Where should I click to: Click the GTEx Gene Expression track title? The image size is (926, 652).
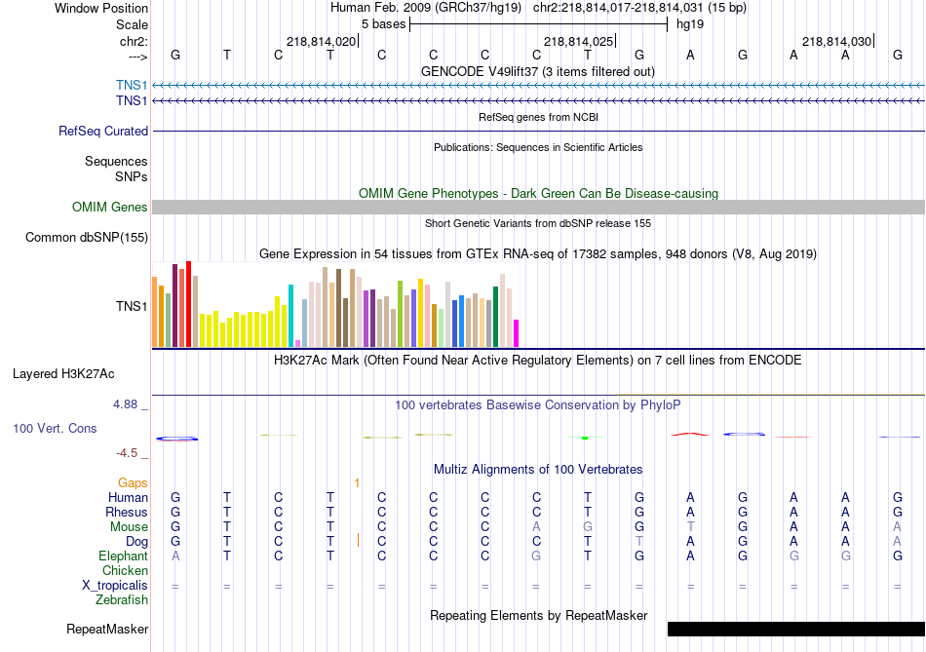point(538,254)
